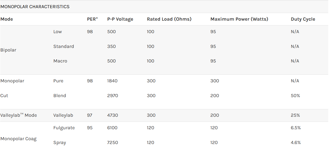
Task: Select the Duty Cycle column header
Action: (303, 19)
